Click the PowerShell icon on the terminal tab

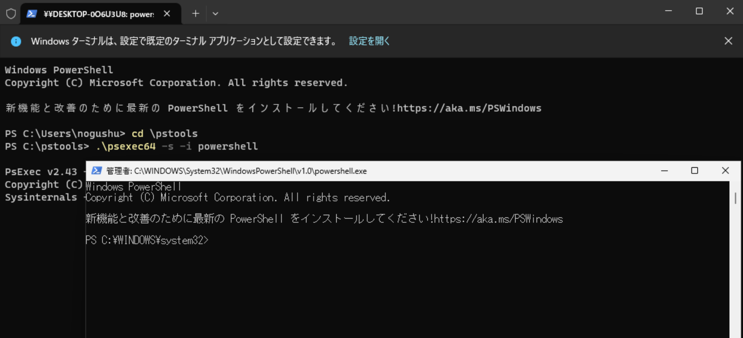click(x=32, y=14)
